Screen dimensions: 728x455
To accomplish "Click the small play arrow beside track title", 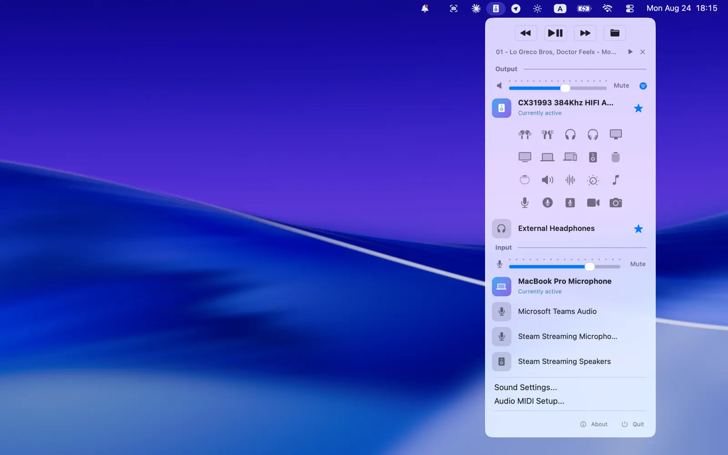I will tap(630, 52).
